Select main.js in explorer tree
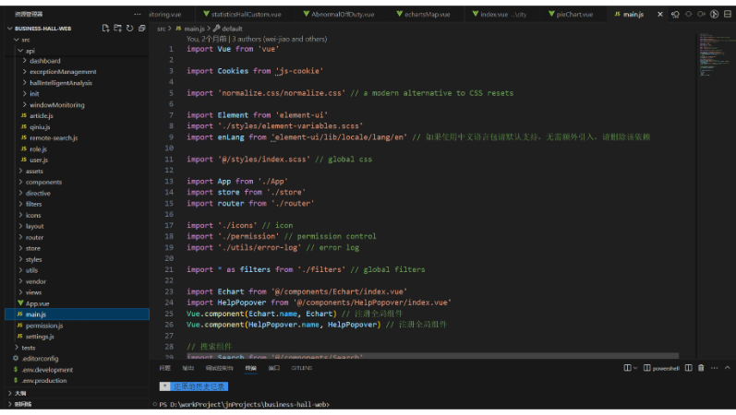 tap(77, 314)
